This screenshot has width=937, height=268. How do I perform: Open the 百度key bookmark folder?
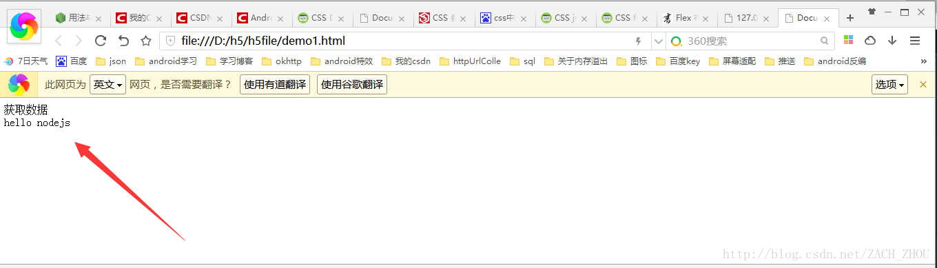(x=678, y=61)
